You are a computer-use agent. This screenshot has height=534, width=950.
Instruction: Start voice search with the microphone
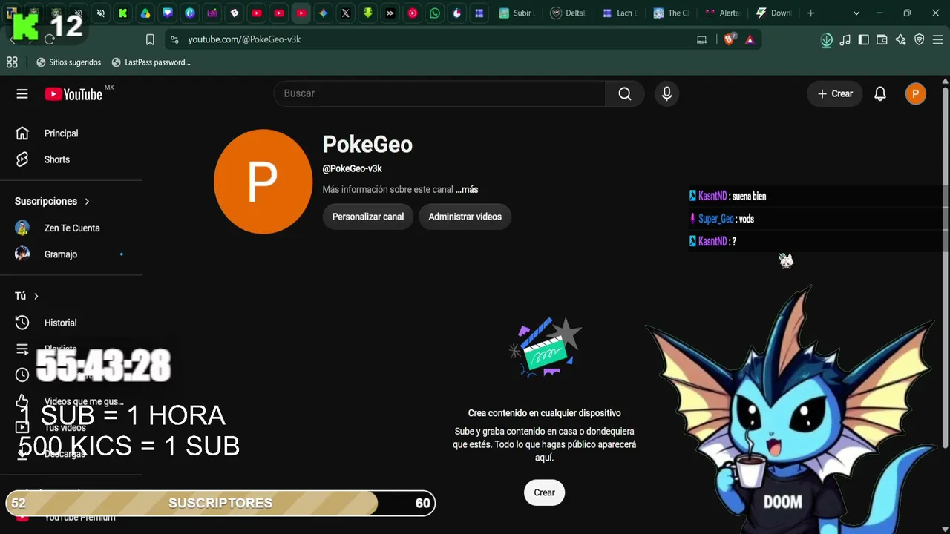coord(666,93)
